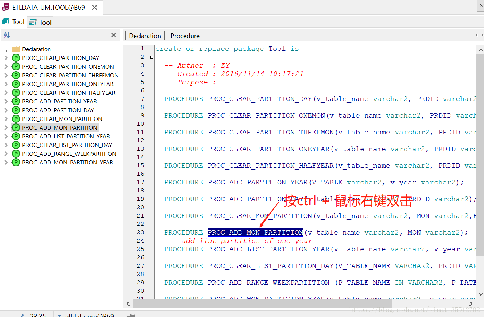The width and height of the screenshot is (484, 317).
Task: Click the author name ZY in the code comment
Action: point(225,65)
